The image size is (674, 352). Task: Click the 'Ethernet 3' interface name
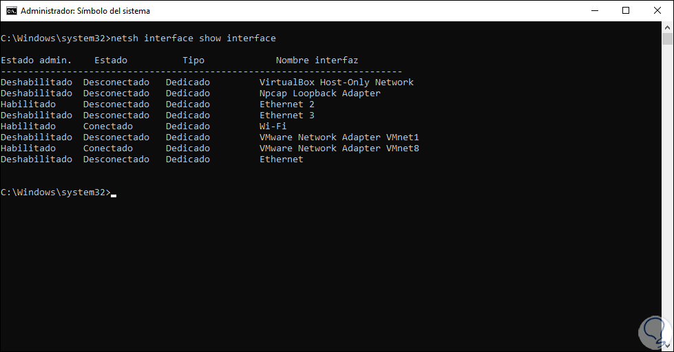click(x=287, y=115)
